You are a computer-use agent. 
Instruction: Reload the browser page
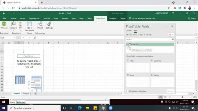[x=13, y=8]
